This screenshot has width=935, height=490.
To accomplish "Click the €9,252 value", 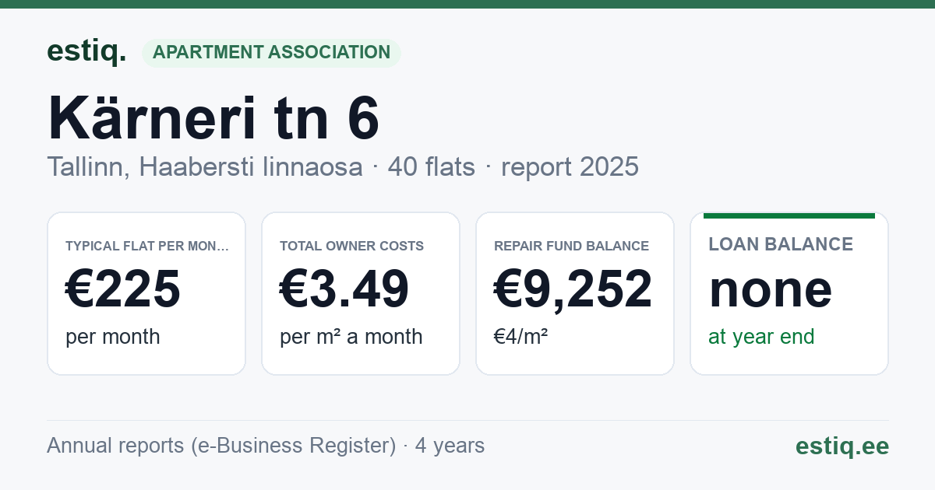I will (x=573, y=289).
